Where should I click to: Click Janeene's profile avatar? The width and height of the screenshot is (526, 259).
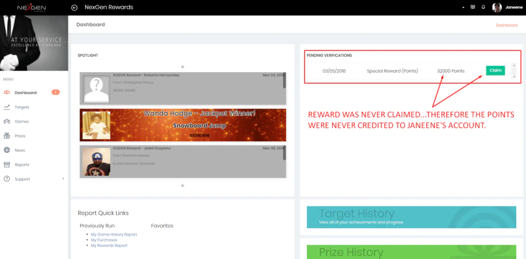(x=497, y=7)
